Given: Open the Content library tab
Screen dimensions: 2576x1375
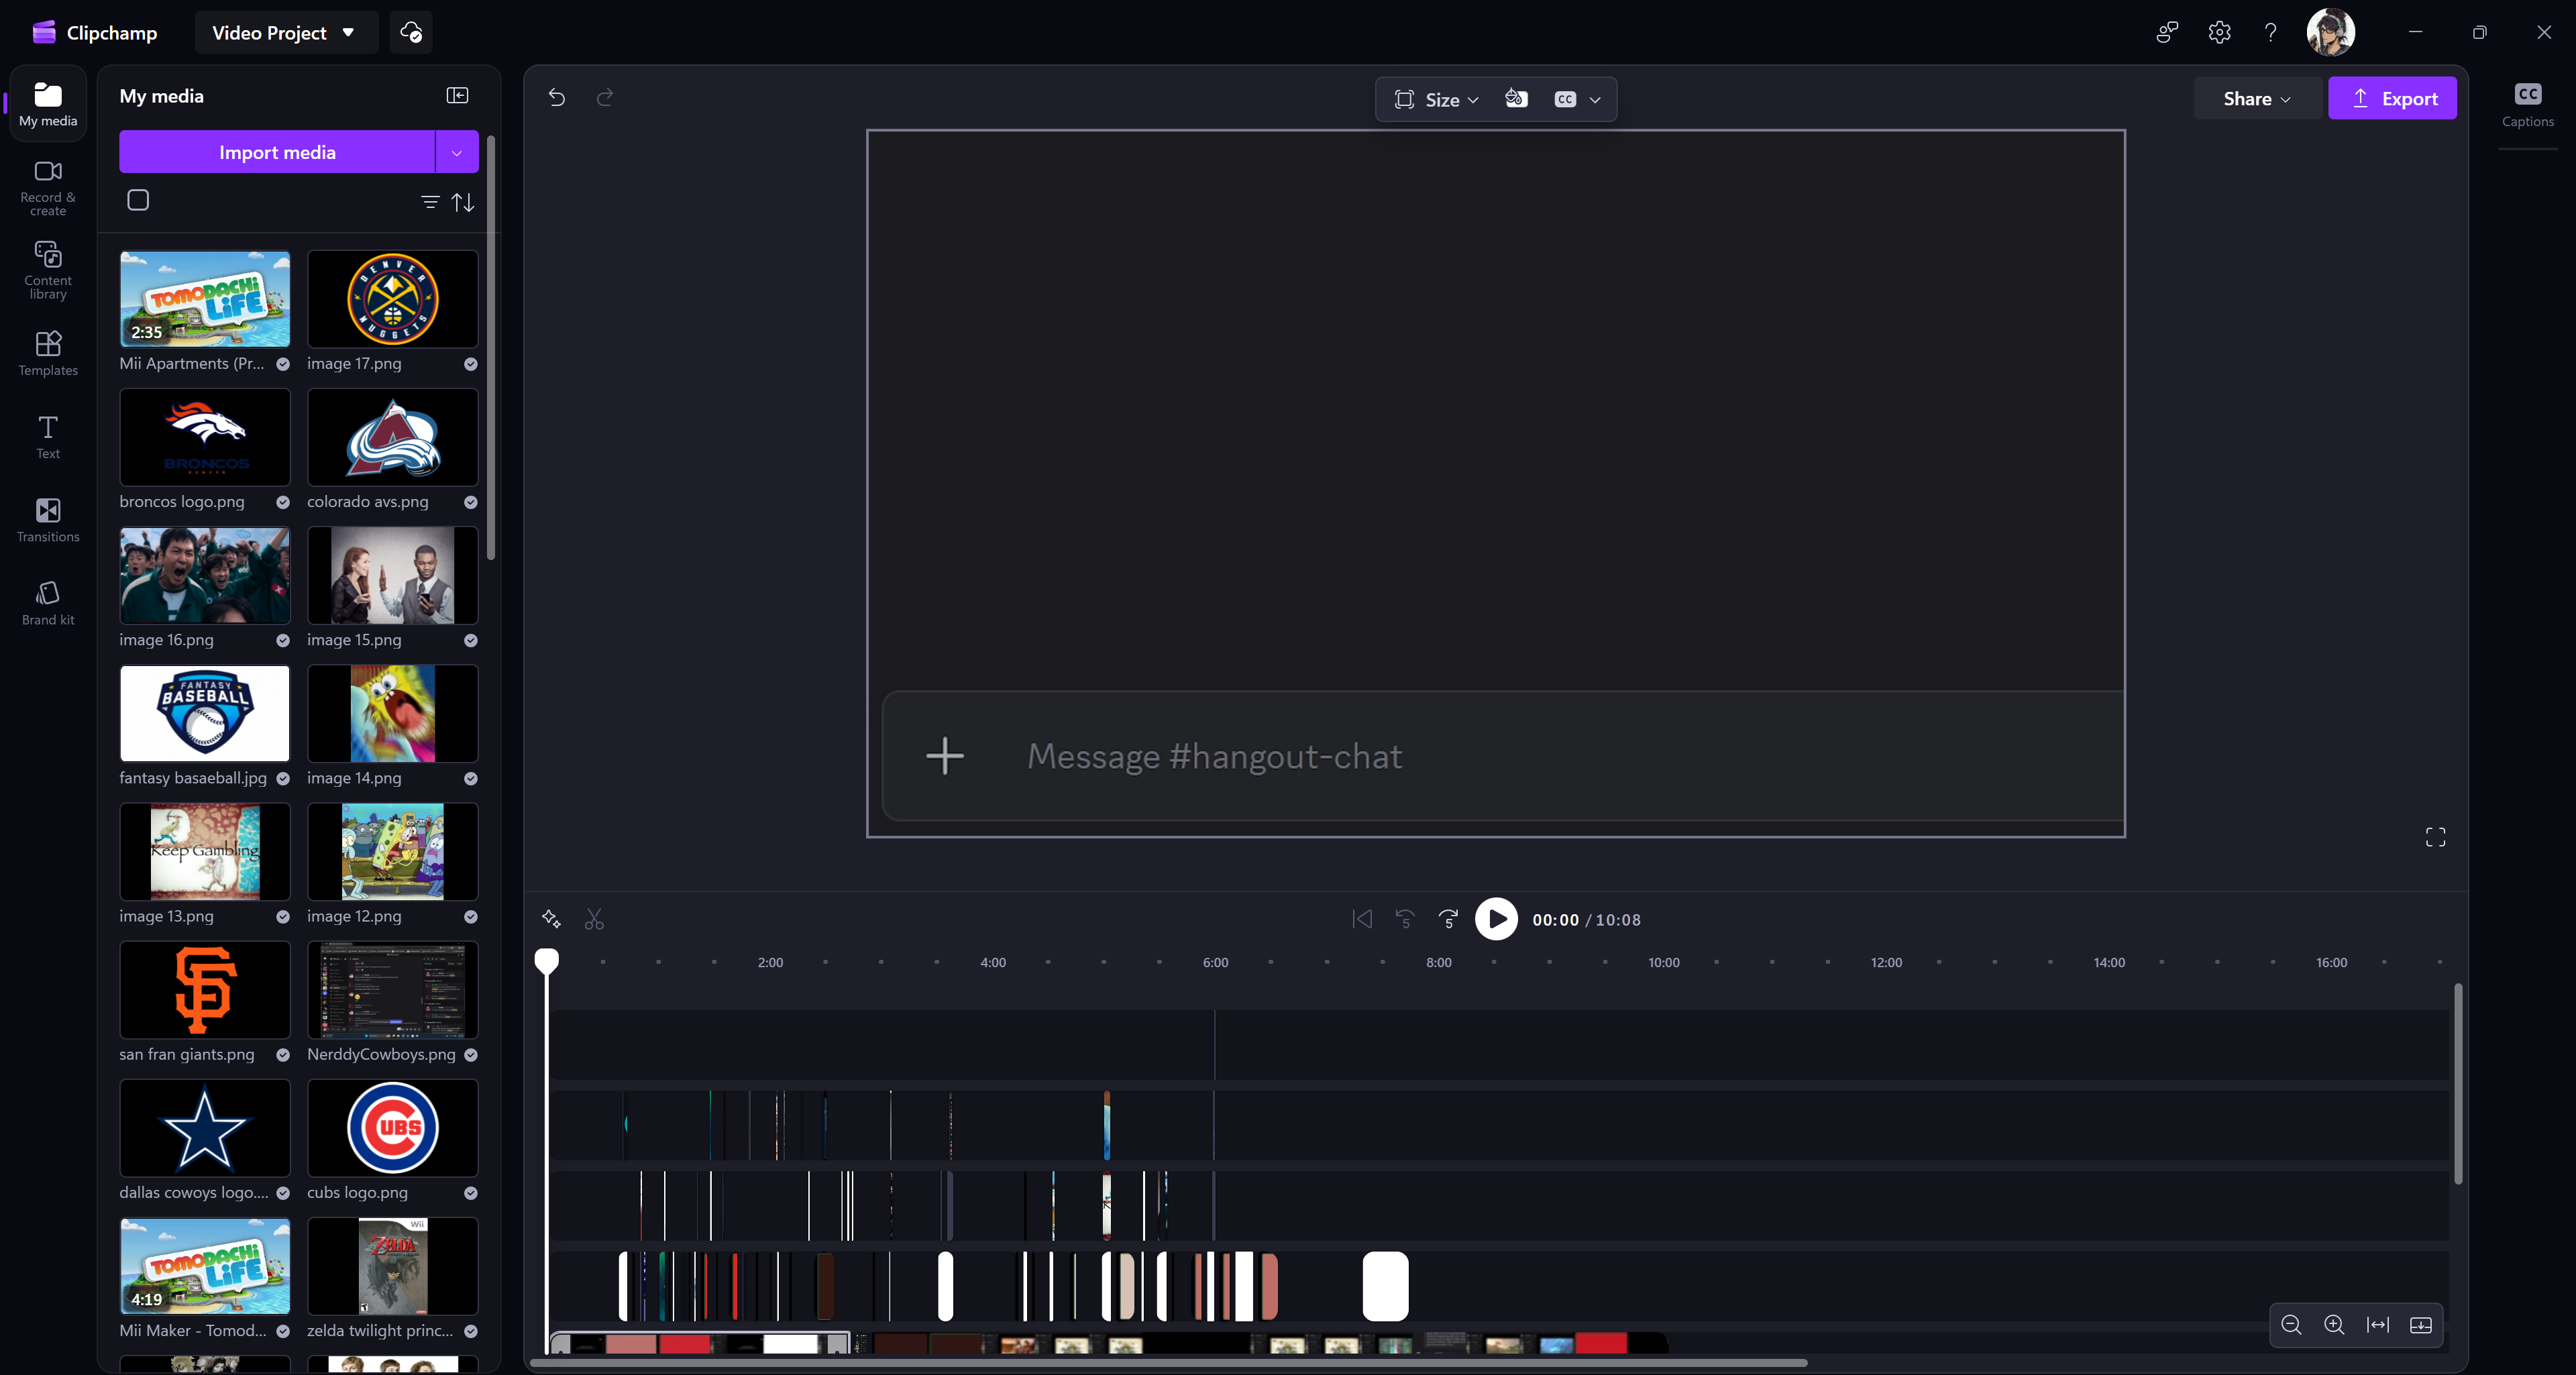Looking at the screenshot, I should pos(48,270).
